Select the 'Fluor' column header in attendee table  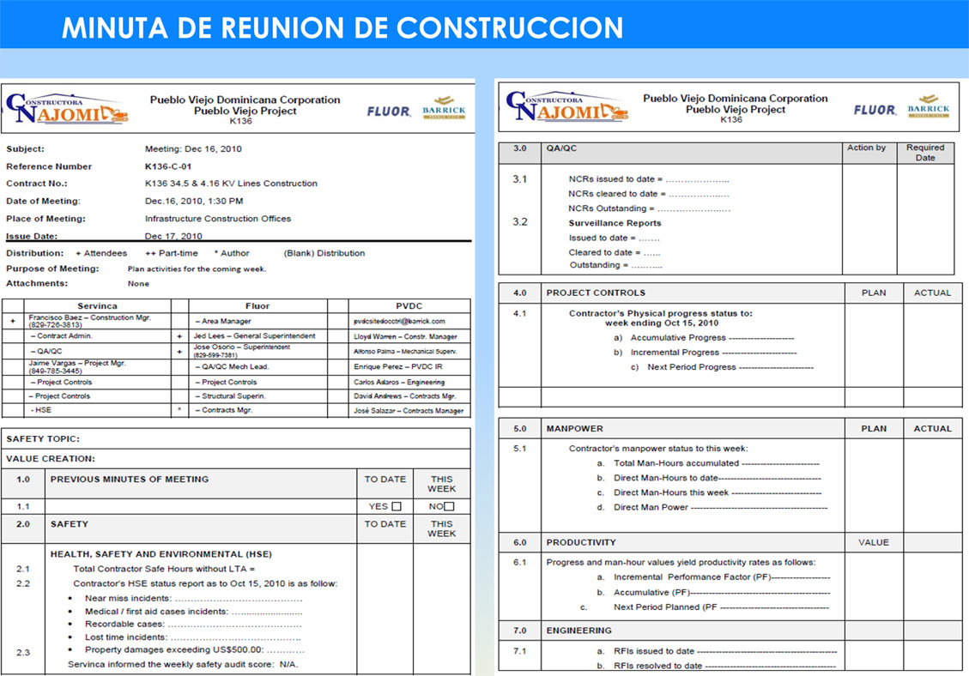(x=257, y=306)
